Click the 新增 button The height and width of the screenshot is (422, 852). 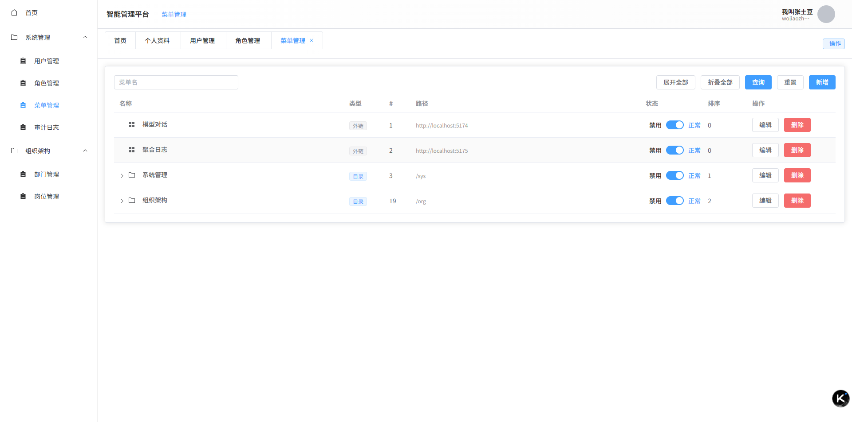(822, 82)
